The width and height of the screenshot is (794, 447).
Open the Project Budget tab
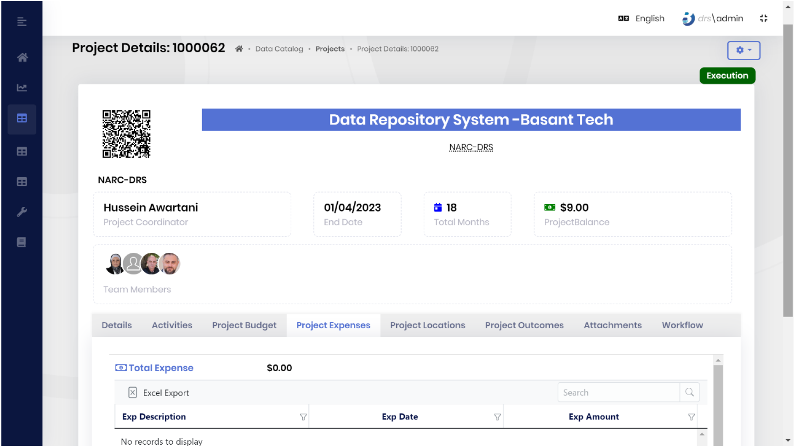pyautogui.click(x=244, y=325)
